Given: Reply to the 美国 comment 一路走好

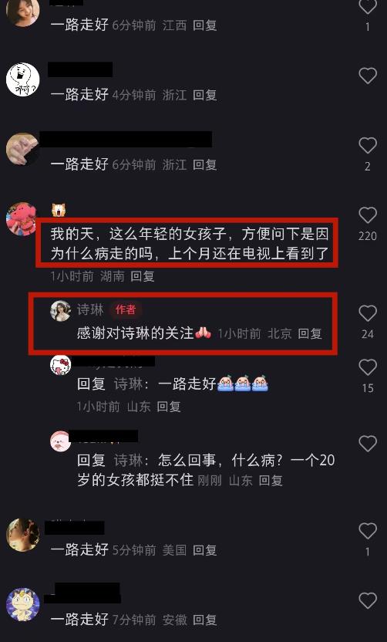Looking at the screenshot, I should pyautogui.click(x=204, y=550).
